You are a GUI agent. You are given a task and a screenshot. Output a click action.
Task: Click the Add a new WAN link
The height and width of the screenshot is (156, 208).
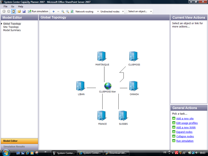186,127
